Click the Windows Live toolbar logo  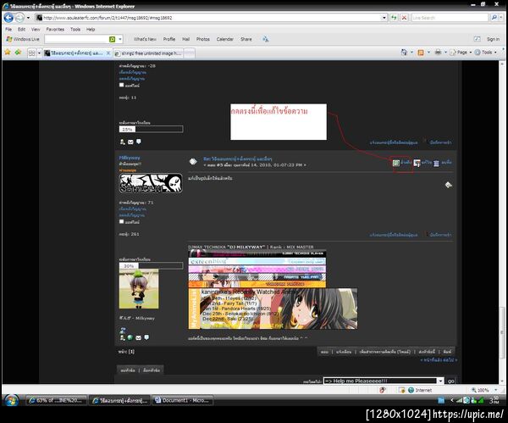[23, 39]
